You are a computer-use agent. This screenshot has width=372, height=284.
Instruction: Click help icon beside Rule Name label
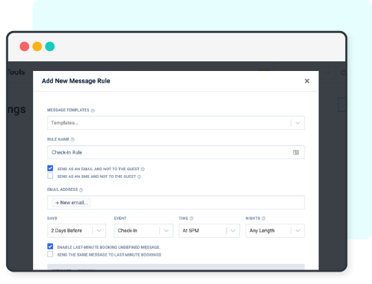click(x=72, y=140)
